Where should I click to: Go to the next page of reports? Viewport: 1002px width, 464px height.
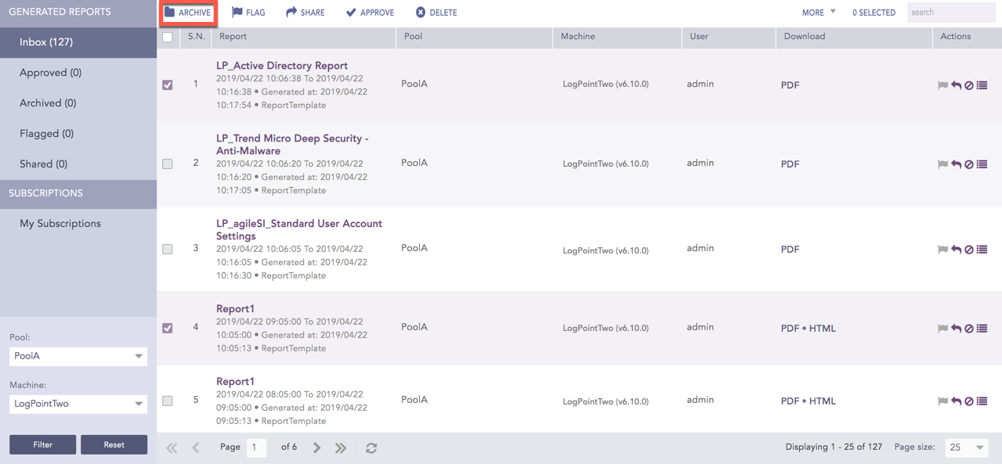tap(317, 448)
